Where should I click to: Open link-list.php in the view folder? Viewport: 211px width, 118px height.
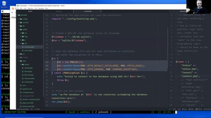tap(29, 75)
